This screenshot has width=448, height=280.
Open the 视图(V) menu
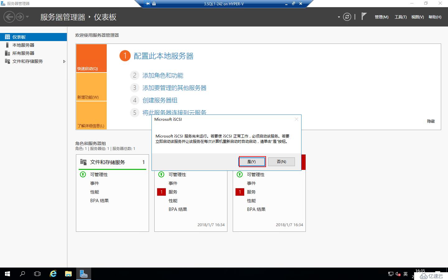(418, 17)
